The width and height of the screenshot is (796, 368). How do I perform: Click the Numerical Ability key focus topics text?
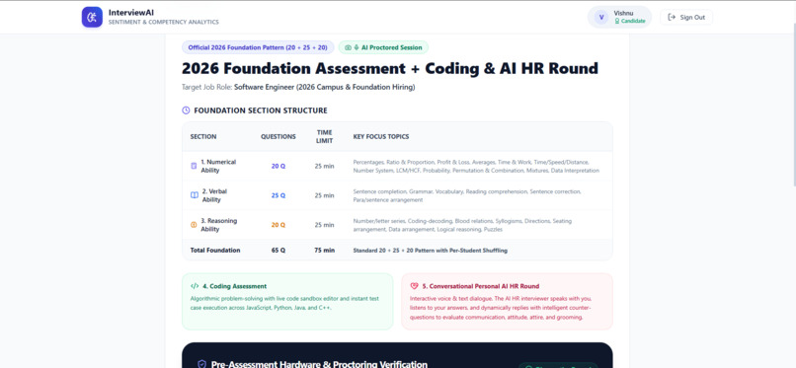(476, 167)
